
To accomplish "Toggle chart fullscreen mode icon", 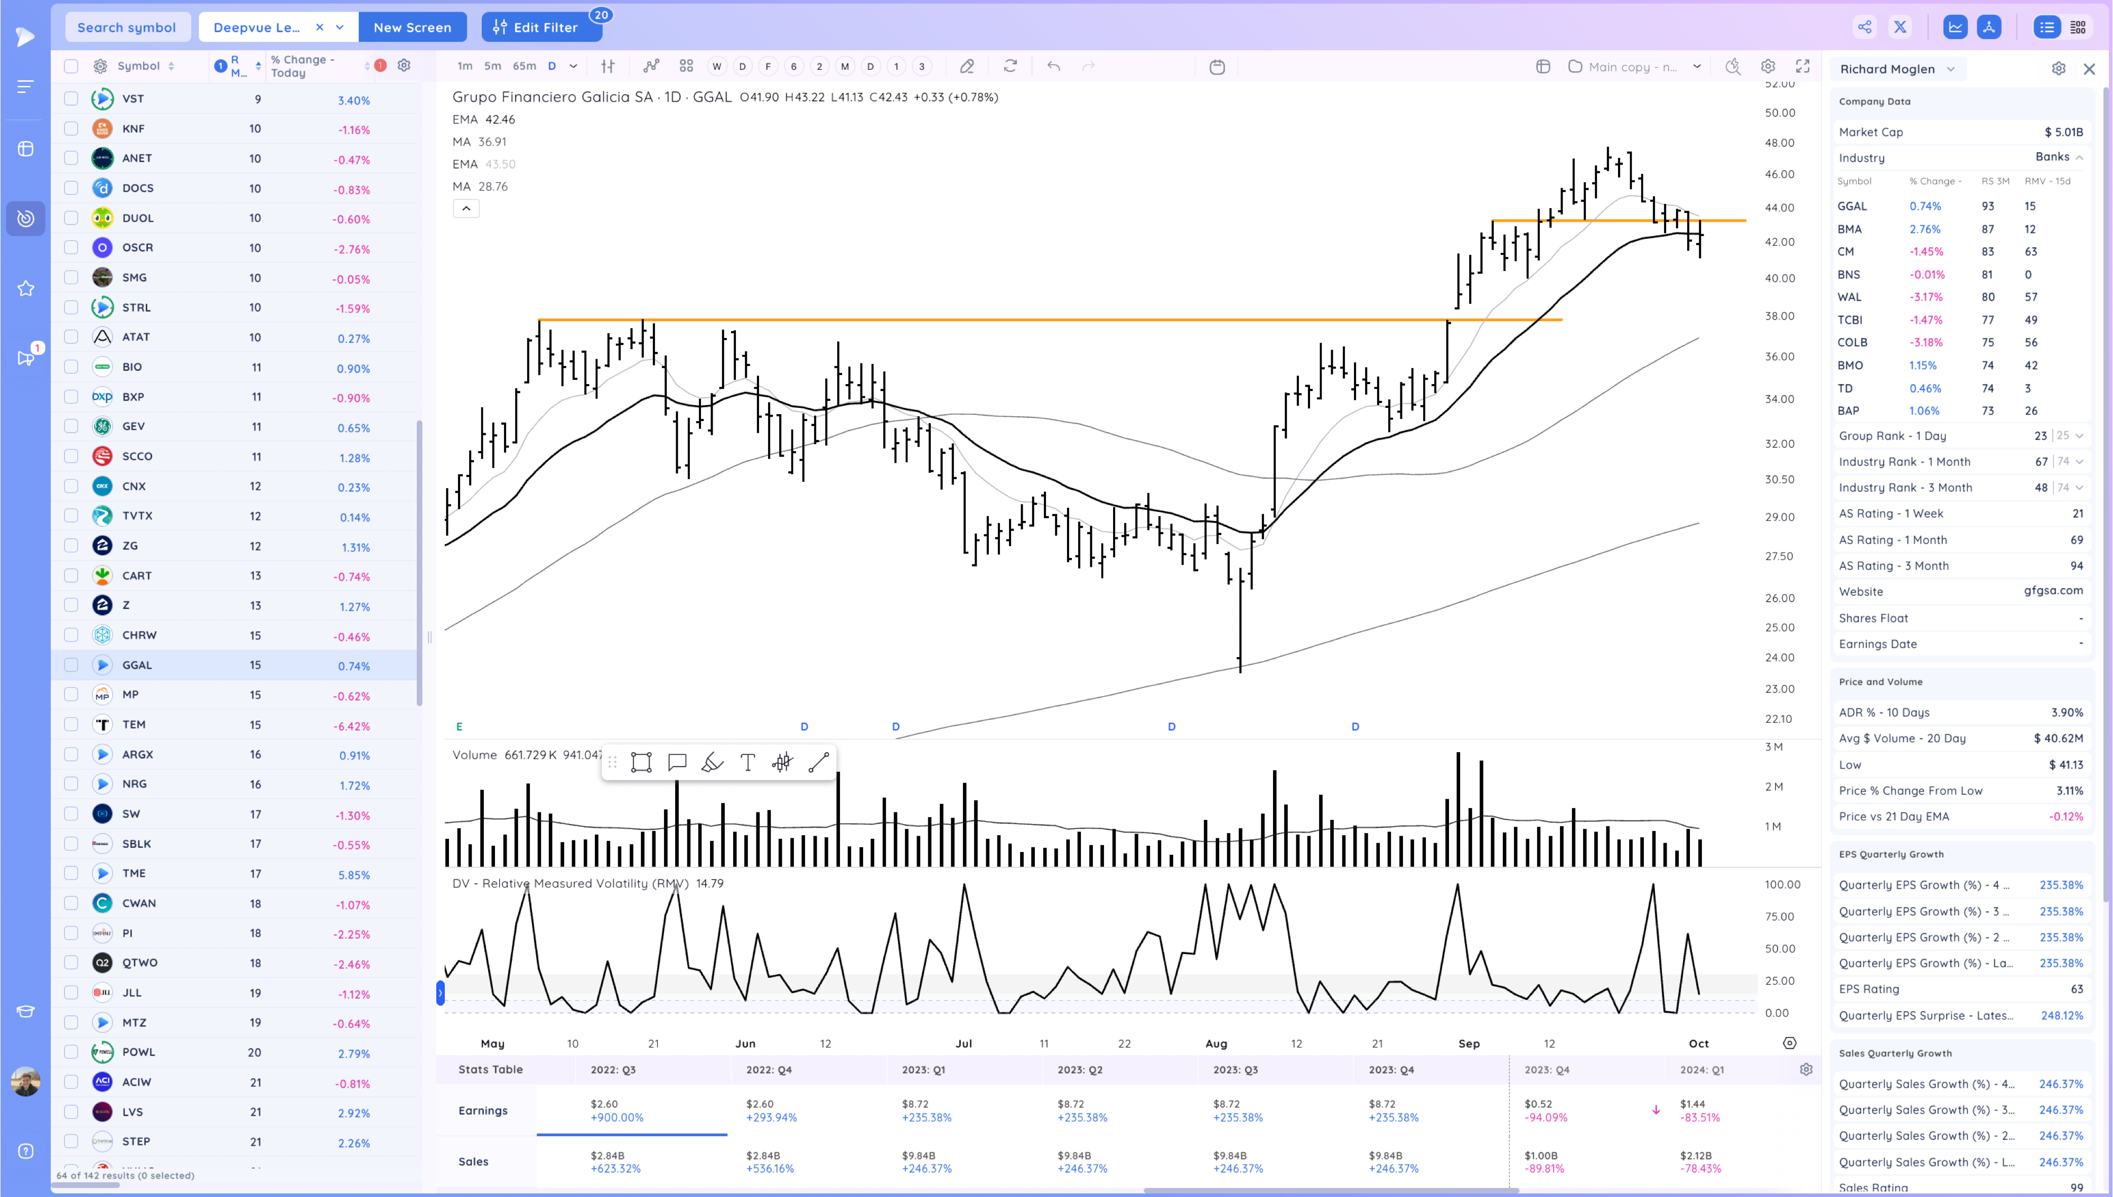I will pos(1802,67).
